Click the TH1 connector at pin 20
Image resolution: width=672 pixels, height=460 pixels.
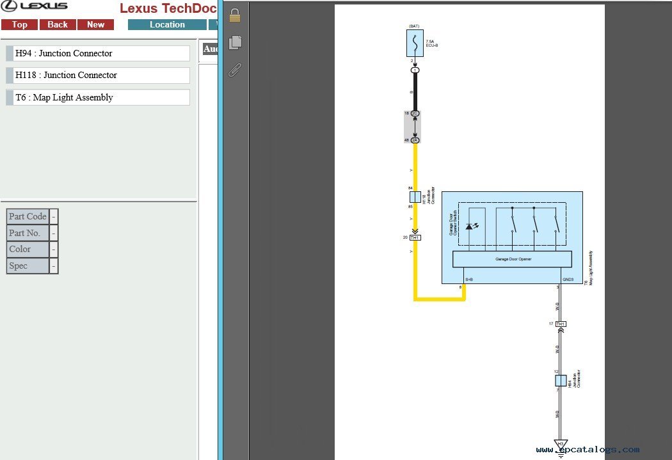pos(415,238)
